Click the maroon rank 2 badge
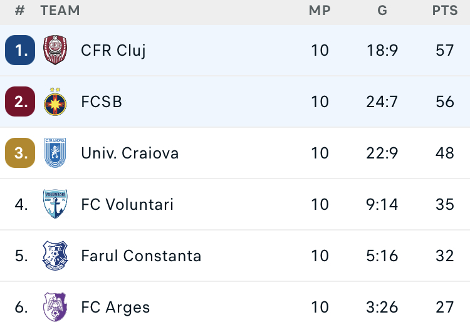 click(x=20, y=101)
